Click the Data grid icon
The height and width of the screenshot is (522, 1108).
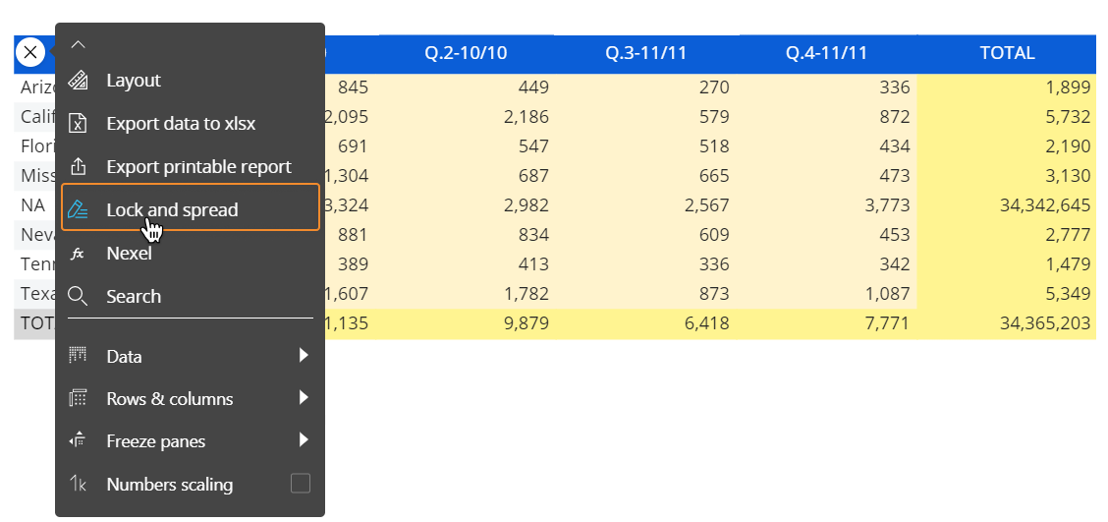coord(79,356)
